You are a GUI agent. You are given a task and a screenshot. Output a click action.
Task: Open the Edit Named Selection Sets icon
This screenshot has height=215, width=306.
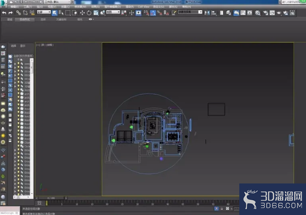pos(174,13)
